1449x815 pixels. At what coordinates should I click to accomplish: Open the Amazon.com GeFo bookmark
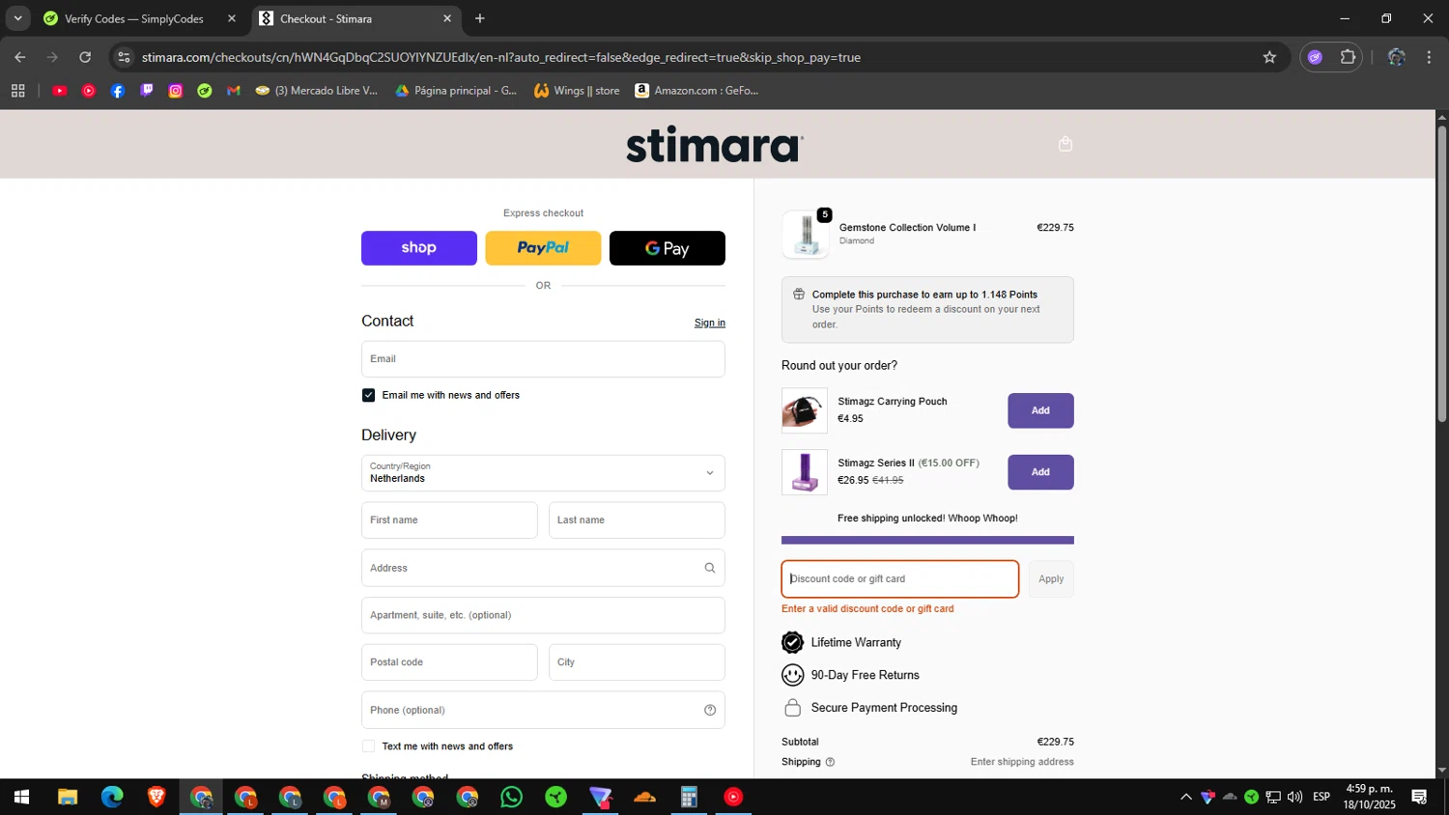pyautogui.click(x=696, y=91)
